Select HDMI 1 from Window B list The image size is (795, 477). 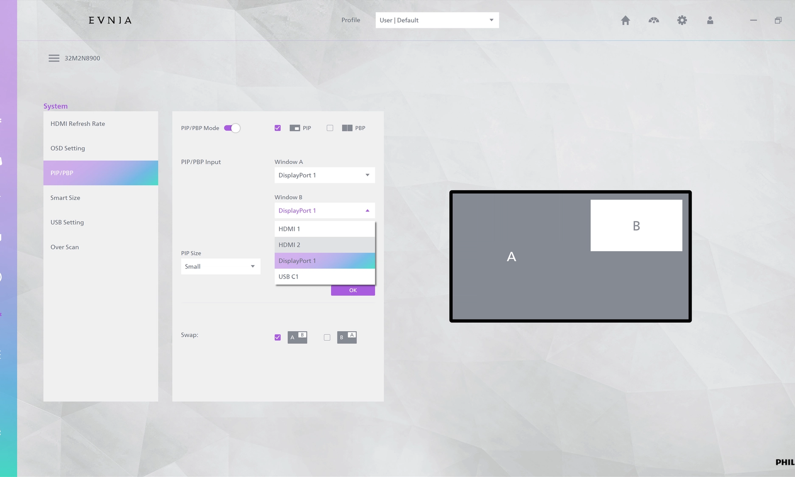coord(325,229)
